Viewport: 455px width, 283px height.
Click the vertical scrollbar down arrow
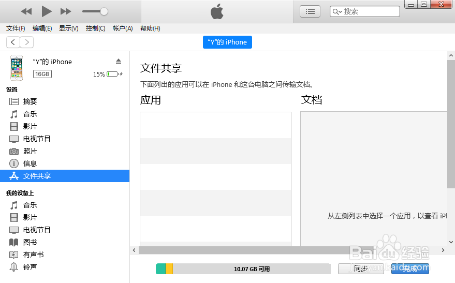[x=451, y=242]
